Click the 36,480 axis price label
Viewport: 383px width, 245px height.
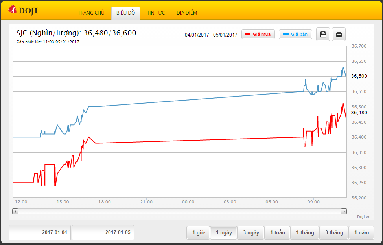[359, 113]
